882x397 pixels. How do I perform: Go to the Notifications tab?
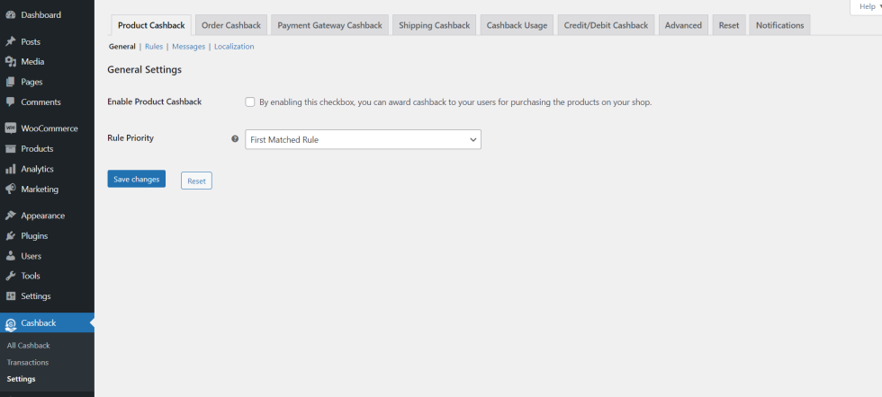pyautogui.click(x=779, y=25)
